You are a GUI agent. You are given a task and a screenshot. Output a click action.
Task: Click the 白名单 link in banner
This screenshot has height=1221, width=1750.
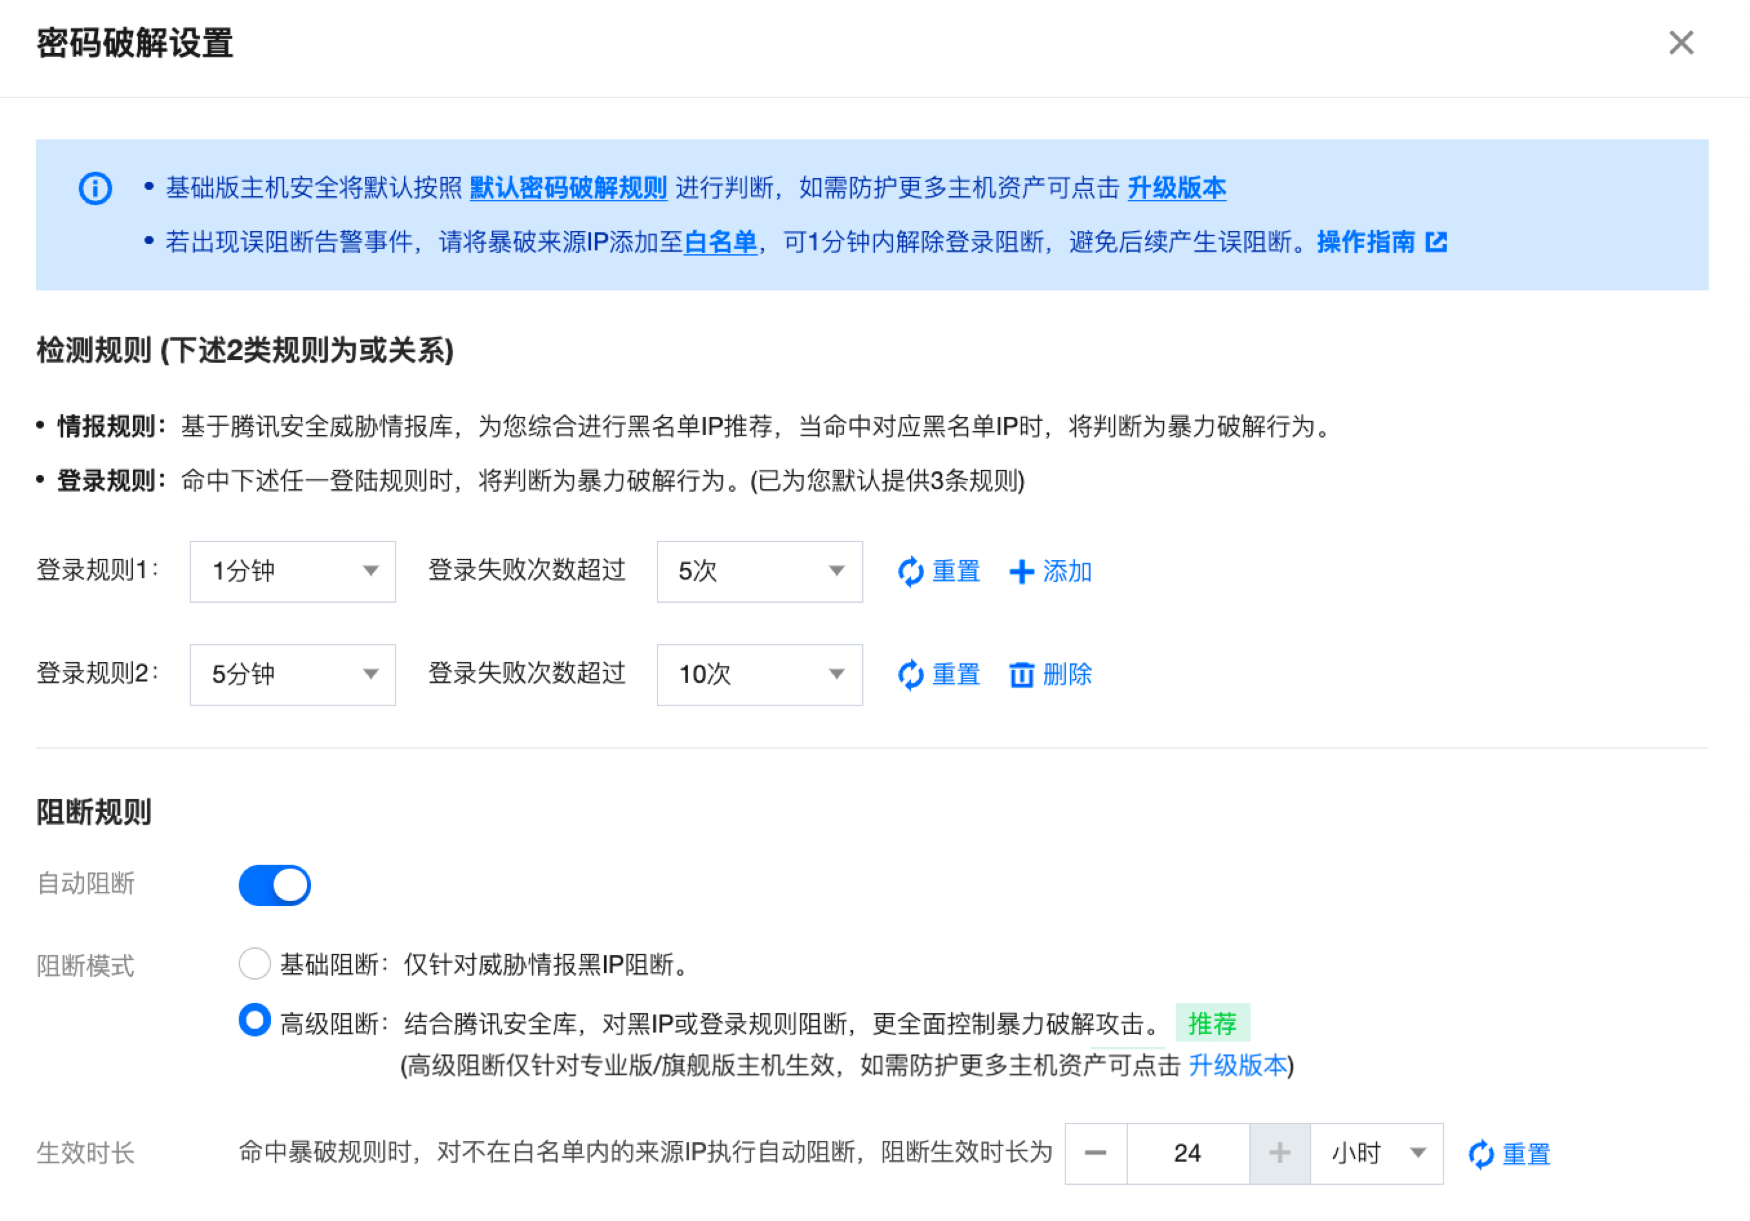coord(720,243)
